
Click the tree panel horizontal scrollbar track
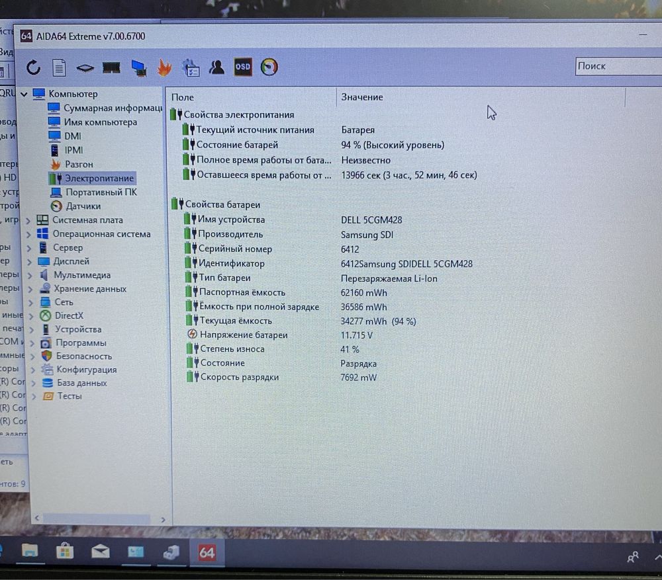[97, 518]
